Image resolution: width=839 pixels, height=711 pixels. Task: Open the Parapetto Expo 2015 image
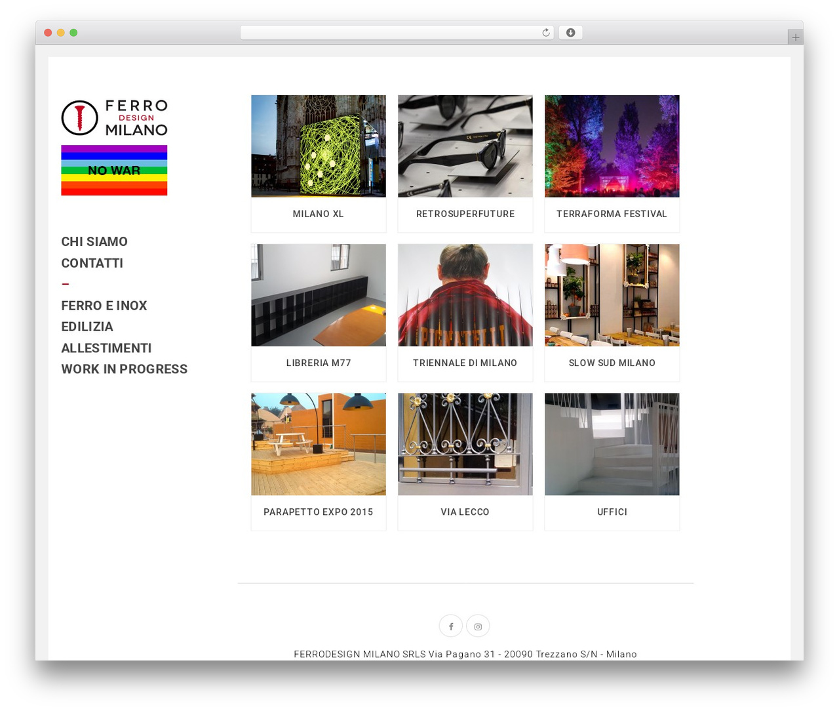[319, 444]
